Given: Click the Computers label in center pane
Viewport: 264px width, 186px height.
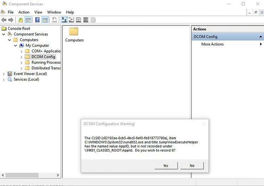Looking at the screenshot, I should (x=74, y=40).
